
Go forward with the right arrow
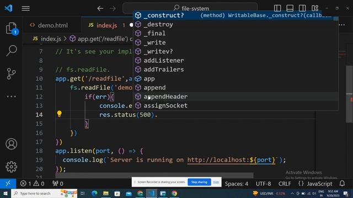[113, 9]
